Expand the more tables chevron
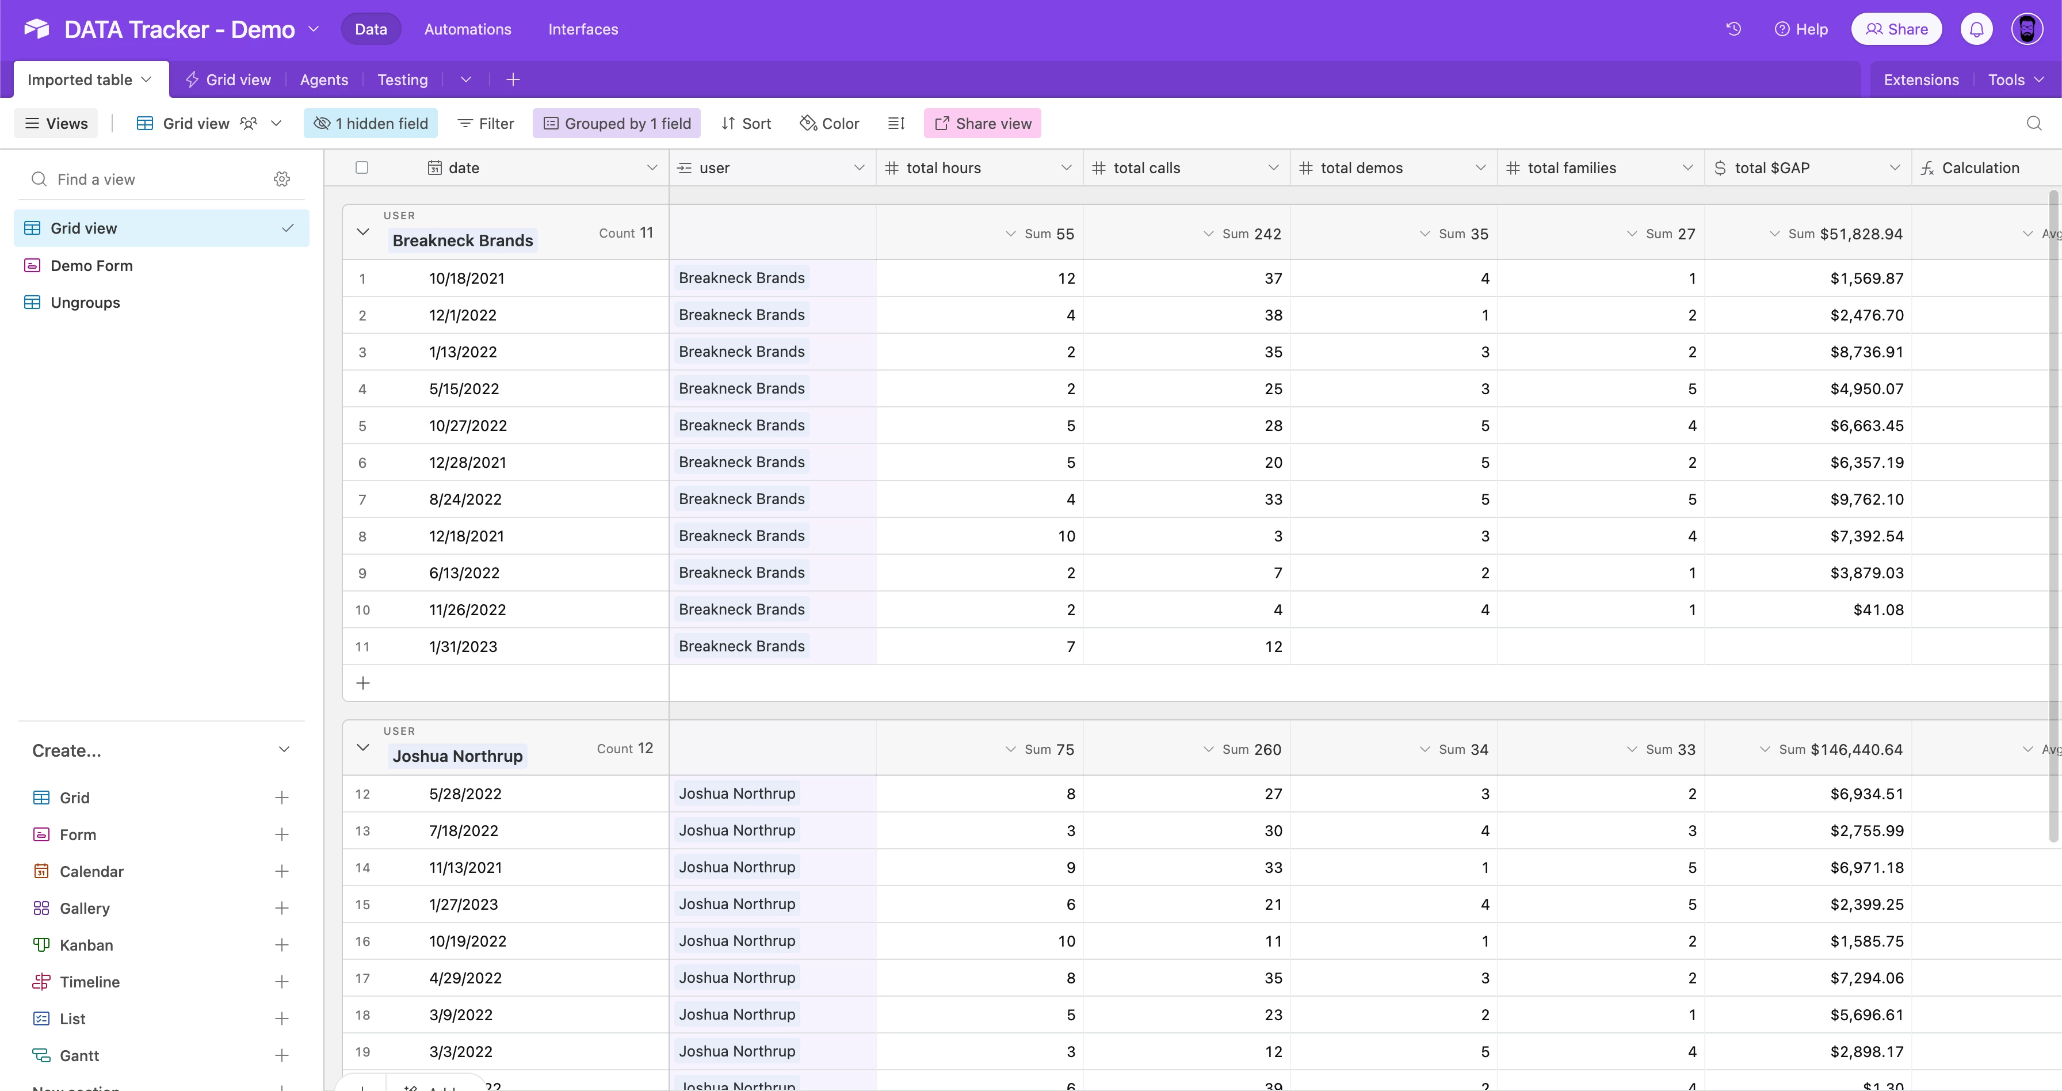 point(466,79)
